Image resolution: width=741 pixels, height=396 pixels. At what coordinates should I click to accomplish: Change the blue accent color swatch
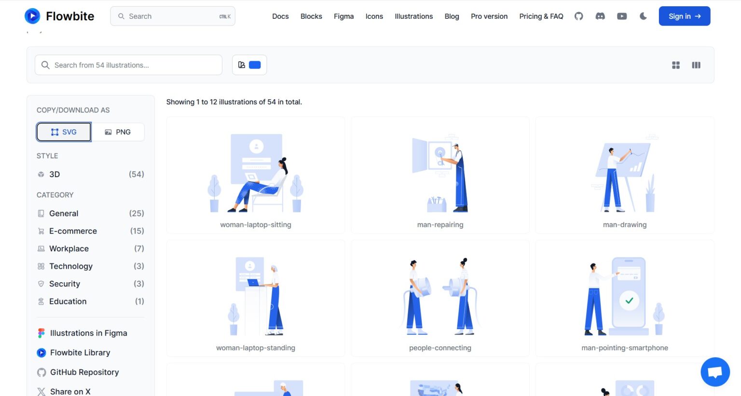point(255,65)
